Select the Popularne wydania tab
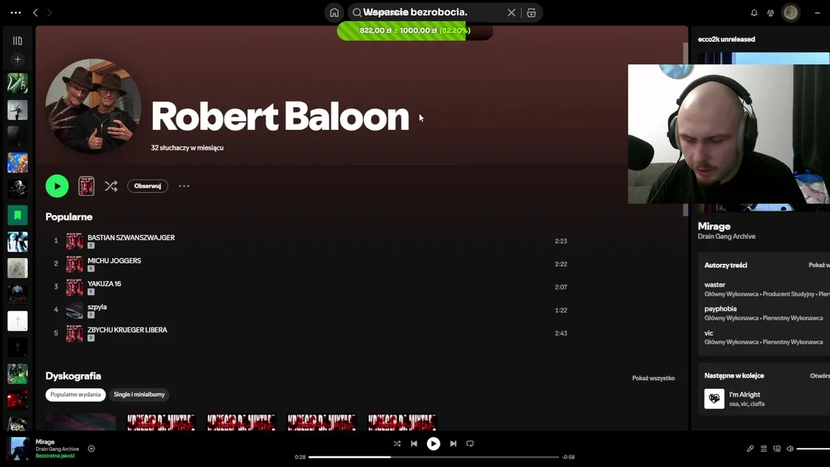The image size is (830, 467). point(76,394)
